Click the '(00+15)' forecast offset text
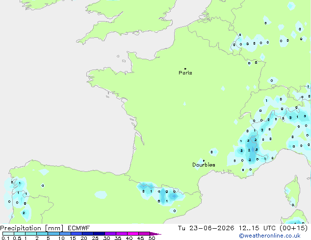Viewport: 311px width, 240px height. click(x=293, y=228)
